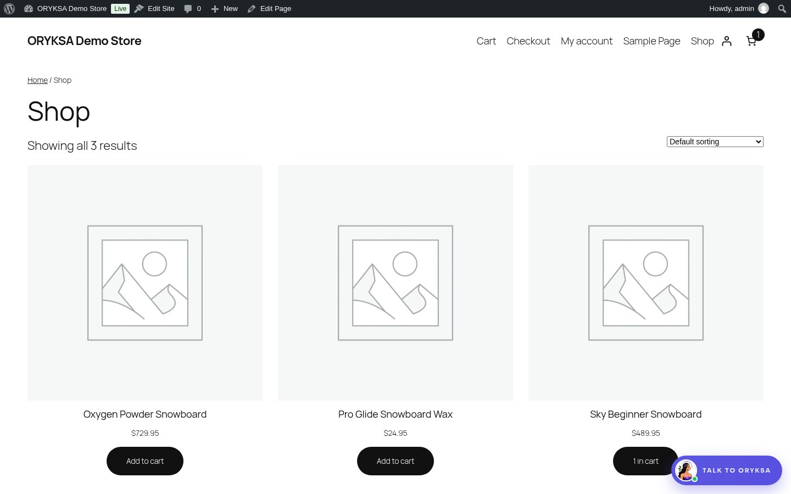Screen dimensions: 791x494
Task: Add Oxygen Powder Snowboard to cart
Action: click(x=145, y=461)
